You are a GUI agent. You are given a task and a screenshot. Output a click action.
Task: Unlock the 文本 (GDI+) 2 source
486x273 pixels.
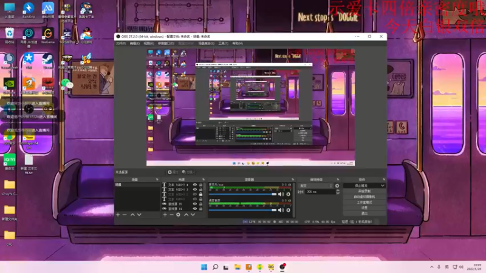(201, 194)
